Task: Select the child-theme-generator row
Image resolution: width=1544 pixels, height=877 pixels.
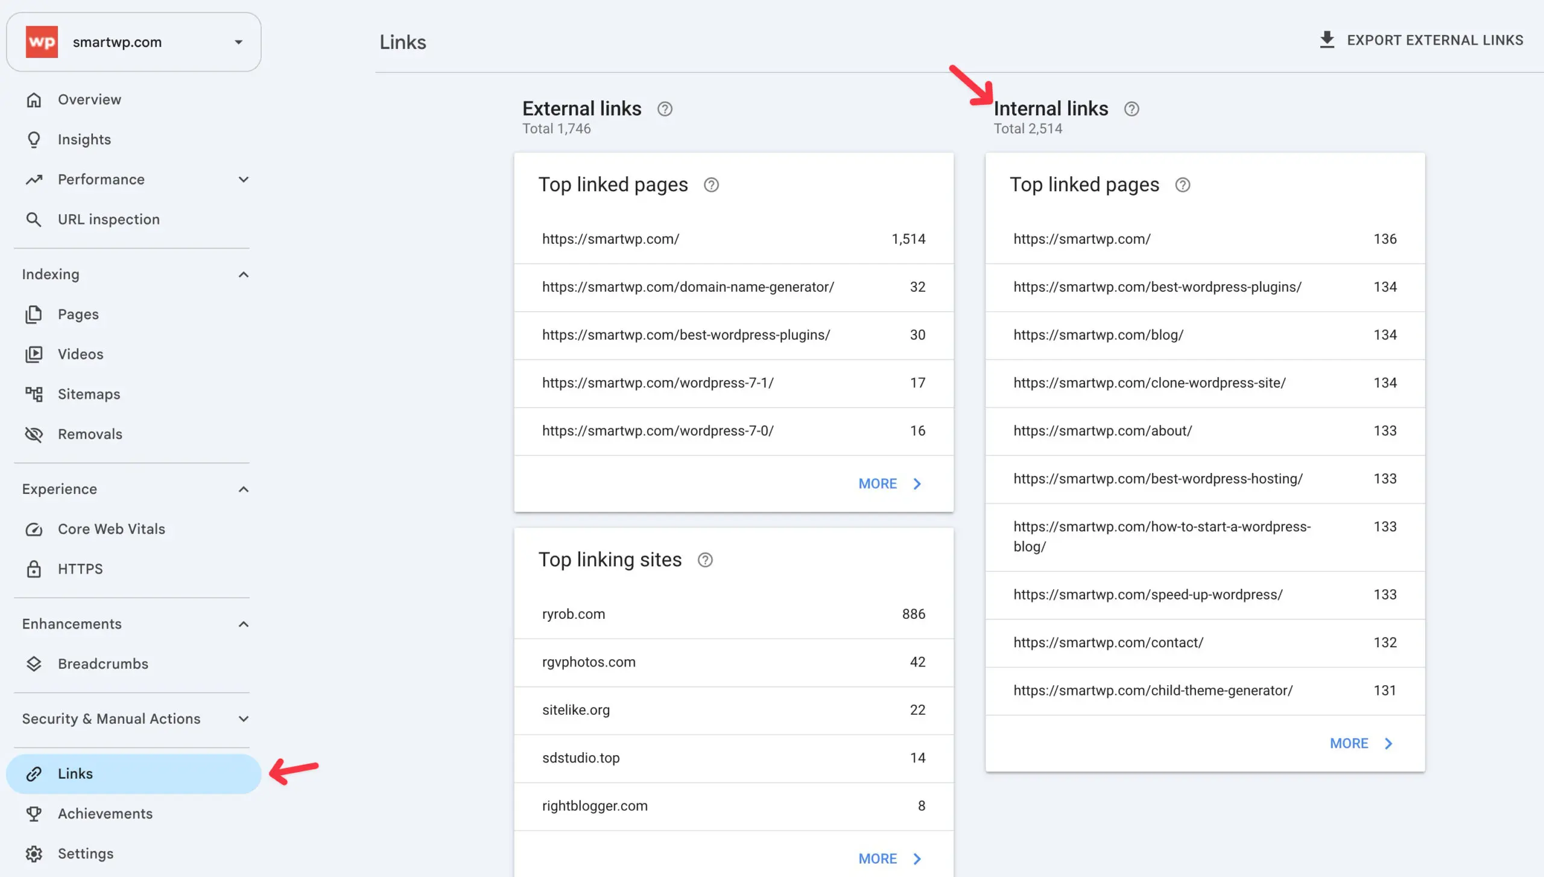Action: [1205, 691]
